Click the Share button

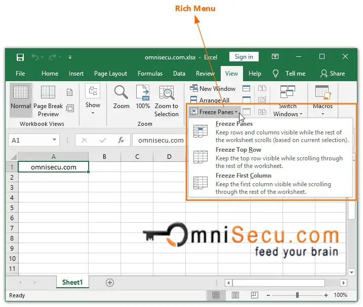coord(333,74)
